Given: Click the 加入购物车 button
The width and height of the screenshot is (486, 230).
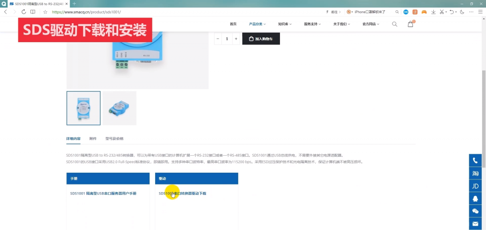Looking at the screenshot, I should (261, 39).
